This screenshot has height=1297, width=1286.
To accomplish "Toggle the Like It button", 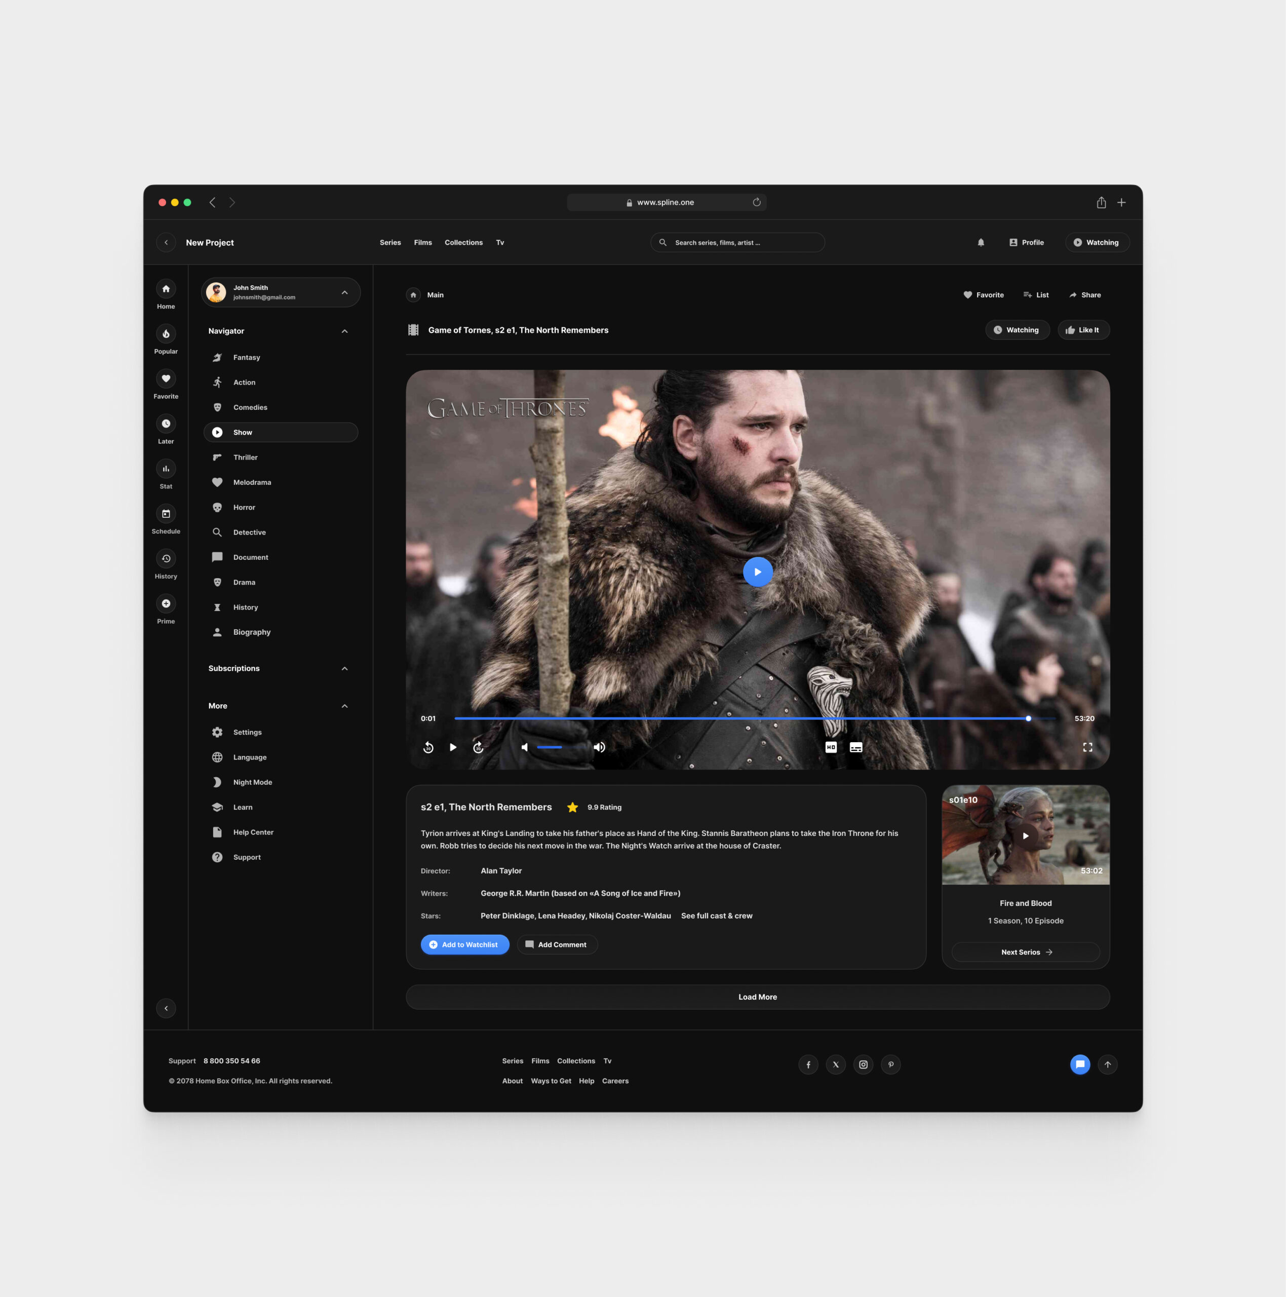I will 1083,330.
